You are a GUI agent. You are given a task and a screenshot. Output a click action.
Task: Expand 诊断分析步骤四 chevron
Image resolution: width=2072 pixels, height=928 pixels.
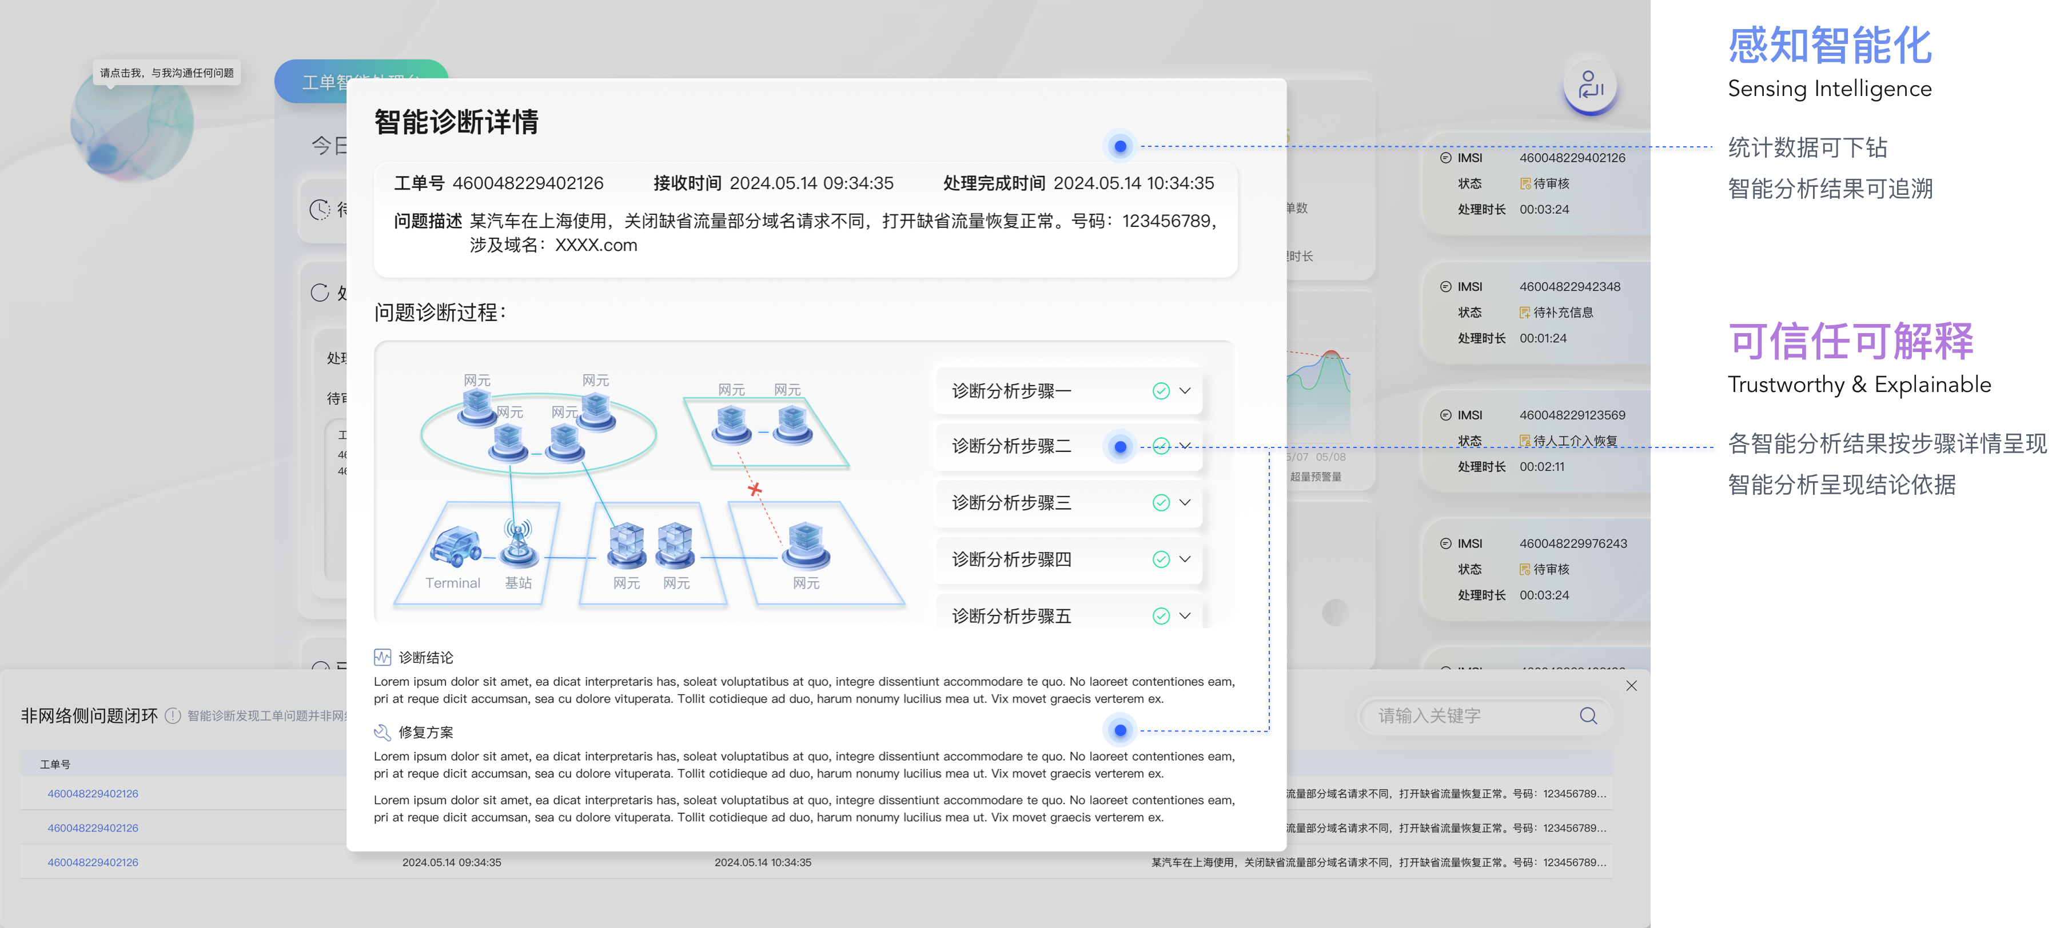click(1185, 559)
